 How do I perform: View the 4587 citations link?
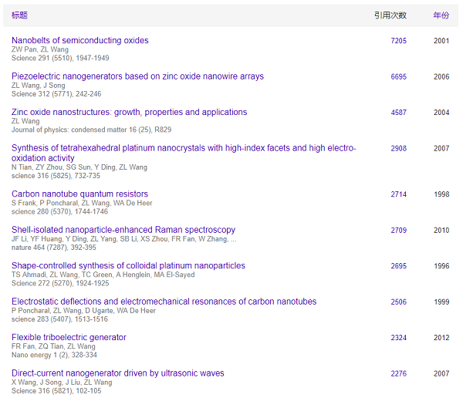(398, 113)
